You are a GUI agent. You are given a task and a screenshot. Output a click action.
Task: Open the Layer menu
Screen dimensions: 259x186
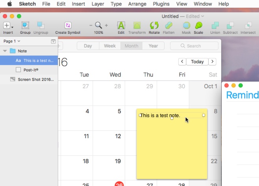(98, 4)
